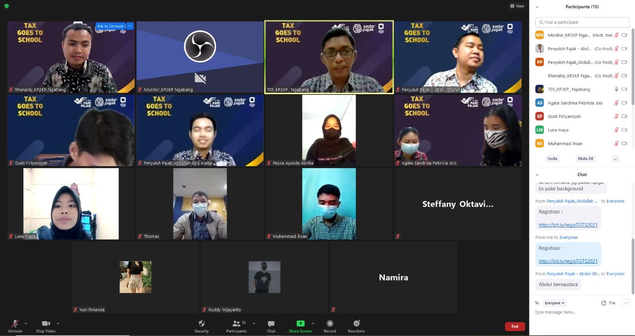Stop Video camera toggle
This screenshot has width=635, height=336.
pos(46,326)
